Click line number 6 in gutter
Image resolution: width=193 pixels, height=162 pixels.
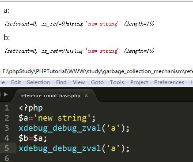tap(7, 158)
